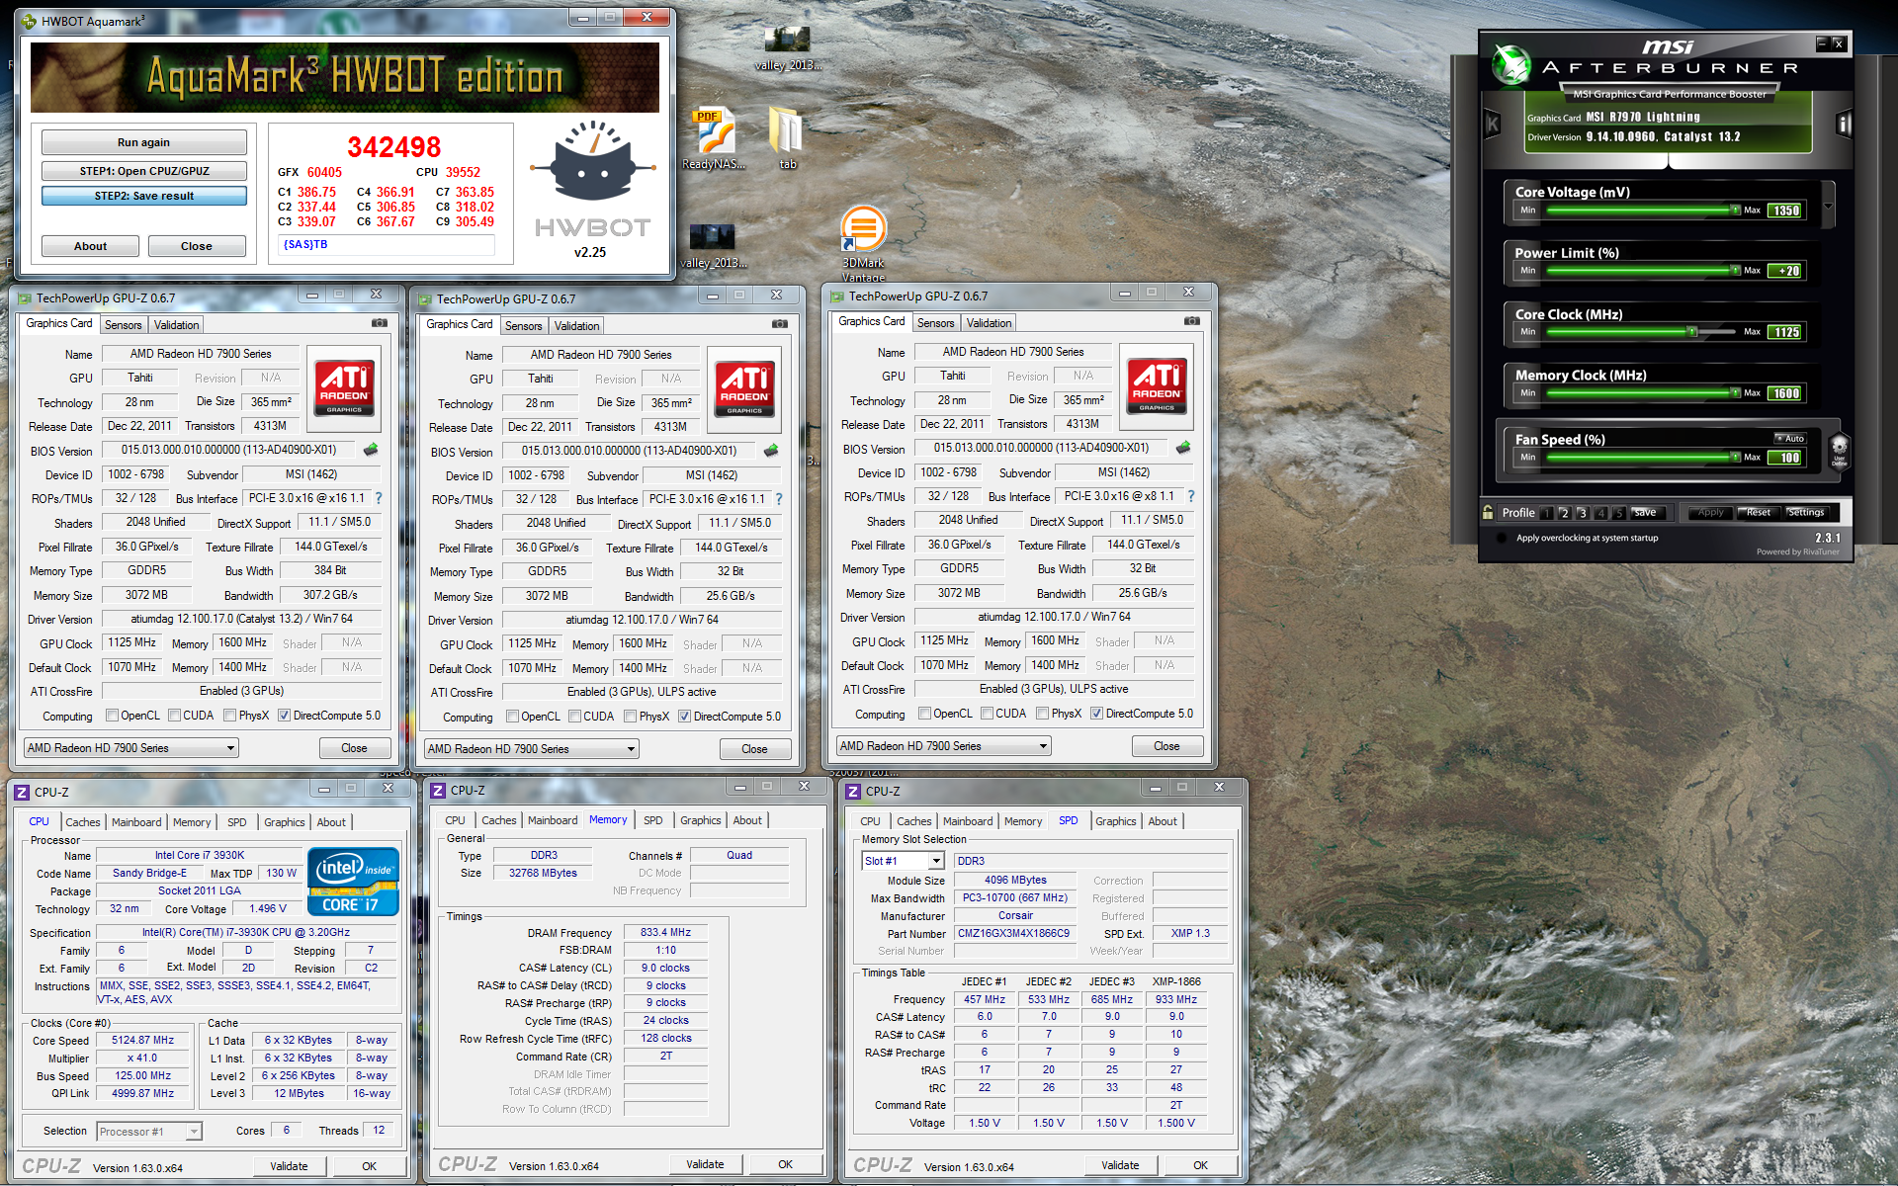The width and height of the screenshot is (1898, 1186).
Task: Toggle the fan speed Auto button
Action: pos(1790,438)
